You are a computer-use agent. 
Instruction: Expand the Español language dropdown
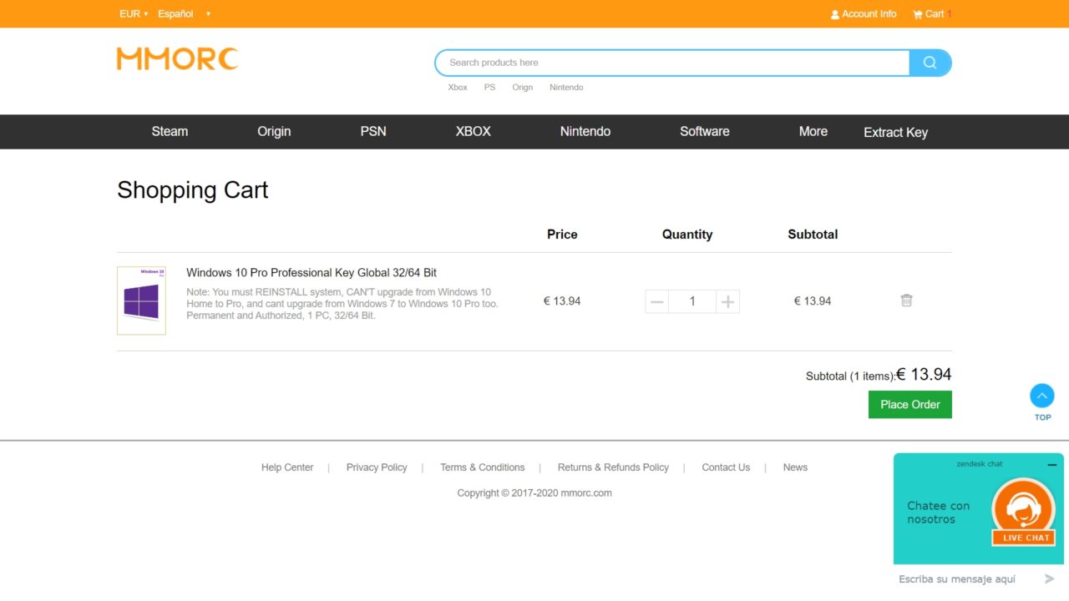(x=184, y=14)
